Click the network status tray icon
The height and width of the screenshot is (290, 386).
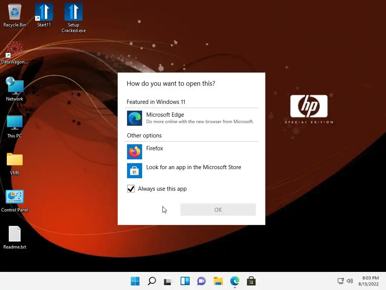[x=340, y=281]
